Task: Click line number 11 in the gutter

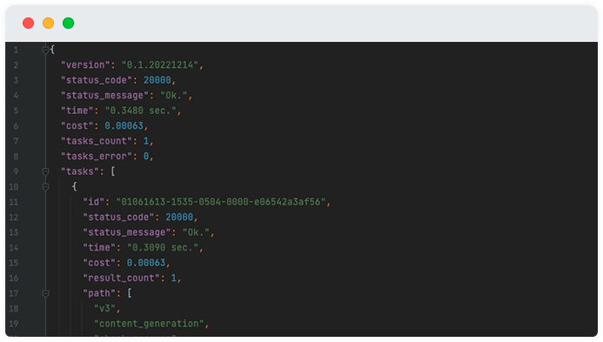Action: point(13,202)
